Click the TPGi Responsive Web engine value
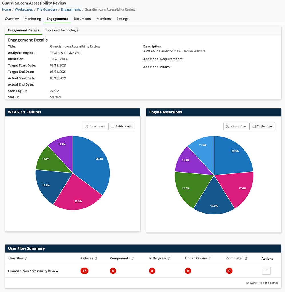Image resolution: width=285 pixels, height=292 pixels. 66,53
